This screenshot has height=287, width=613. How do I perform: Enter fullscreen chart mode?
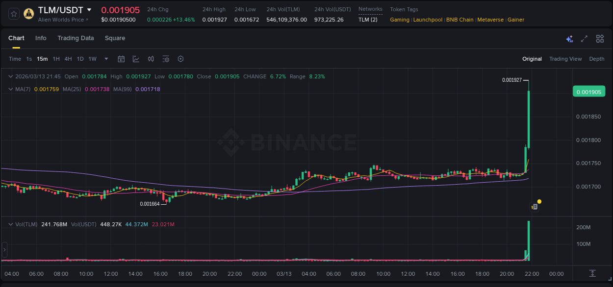584,38
